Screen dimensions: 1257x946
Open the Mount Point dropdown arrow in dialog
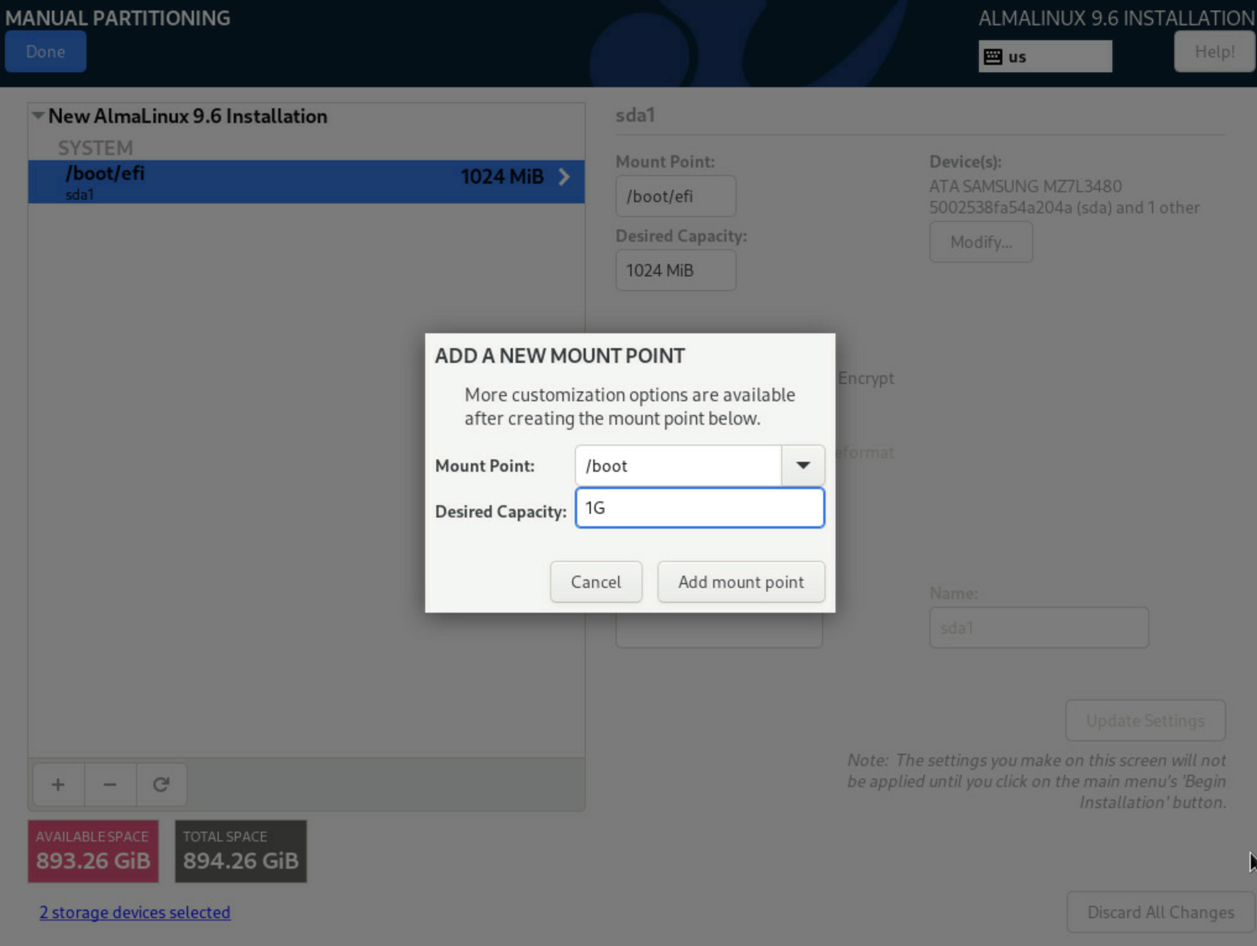point(803,466)
